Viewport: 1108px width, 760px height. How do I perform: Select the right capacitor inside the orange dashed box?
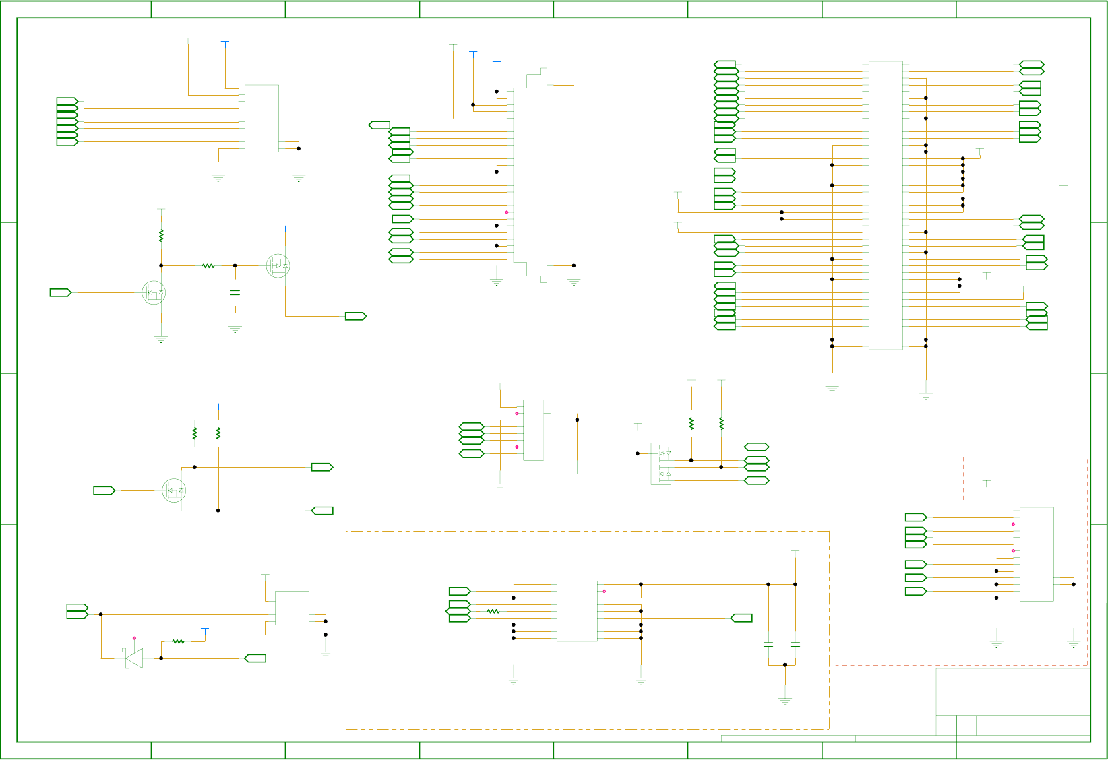coord(795,645)
